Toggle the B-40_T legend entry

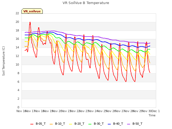(115, 124)
